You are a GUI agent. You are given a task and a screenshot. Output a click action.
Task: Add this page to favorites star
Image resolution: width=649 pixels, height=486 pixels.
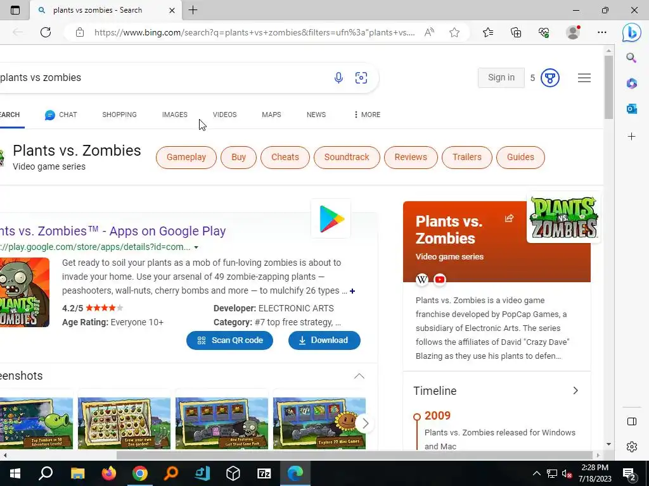454,32
